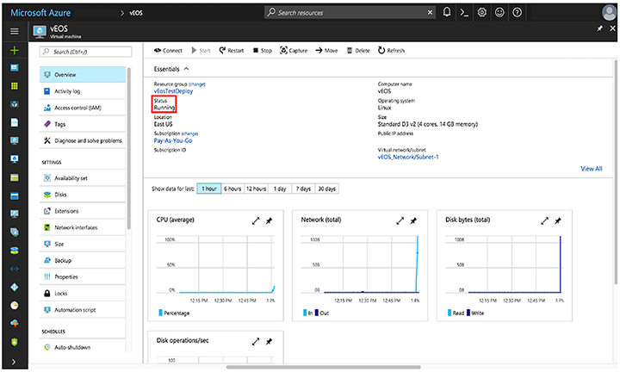Pin the CPU (average) chart

pos(269,221)
